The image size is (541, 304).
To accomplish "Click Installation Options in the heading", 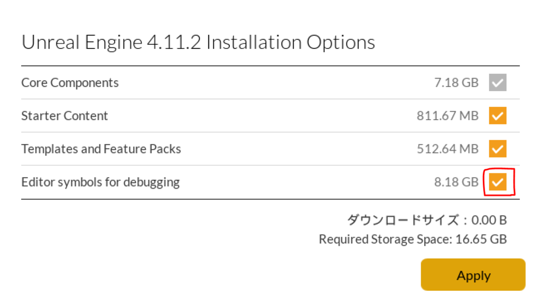I will point(291,42).
